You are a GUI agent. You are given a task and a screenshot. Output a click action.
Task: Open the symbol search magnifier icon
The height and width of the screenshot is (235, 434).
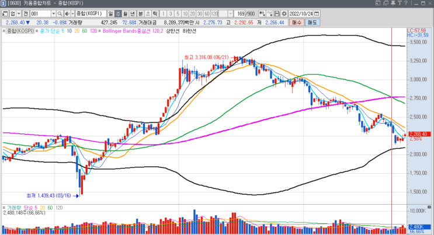(x=60, y=13)
